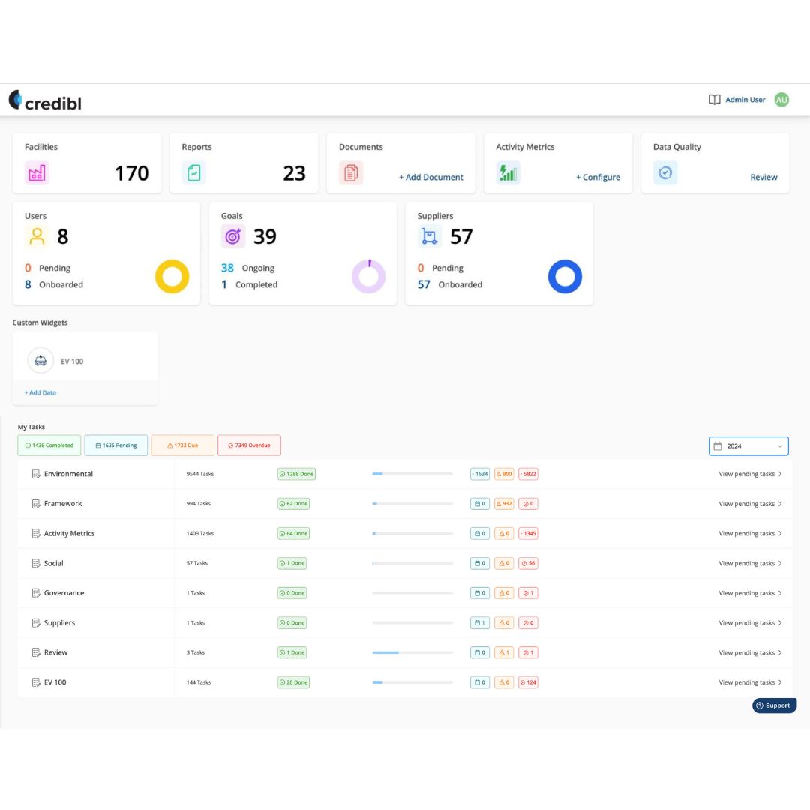Click the Environmental progress bar
Image resolution: width=810 pixels, height=810 pixels.
[x=412, y=474]
